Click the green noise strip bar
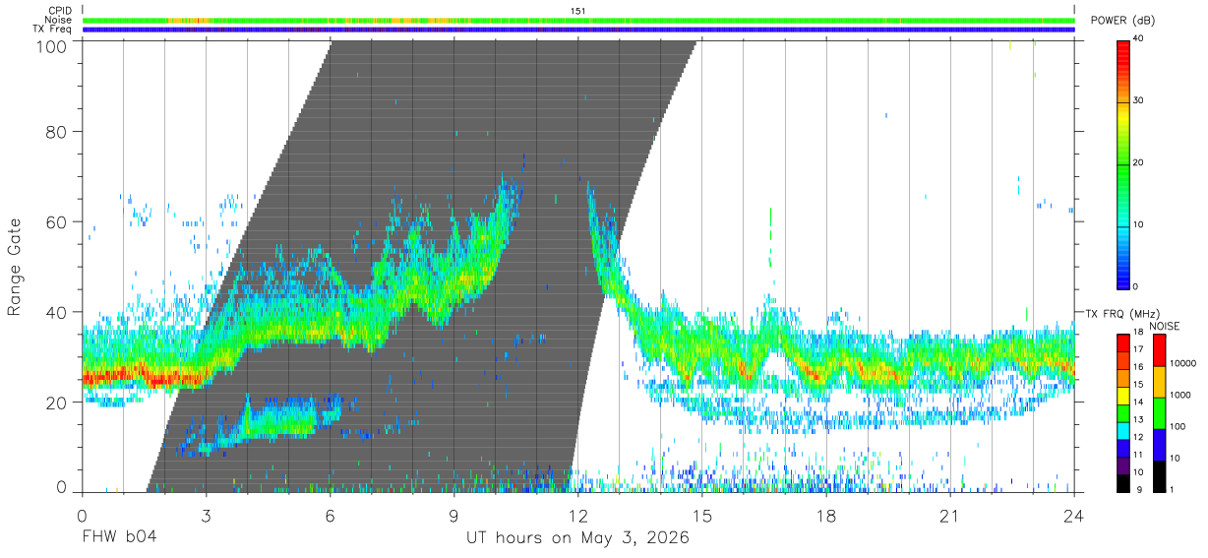1208x558 pixels. (x=578, y=20)
